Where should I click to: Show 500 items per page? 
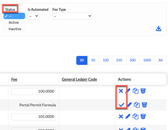coord(133,60)
